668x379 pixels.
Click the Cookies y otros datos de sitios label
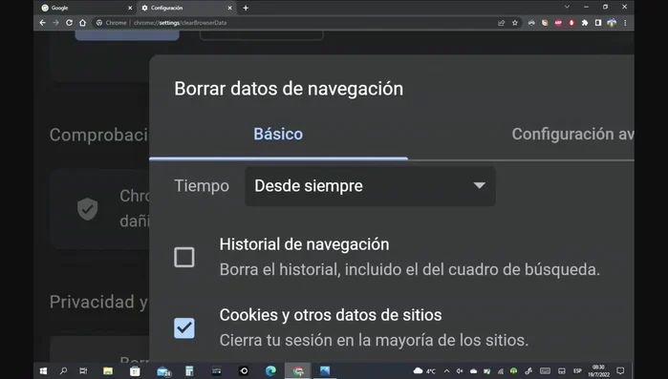click(331, 315)
